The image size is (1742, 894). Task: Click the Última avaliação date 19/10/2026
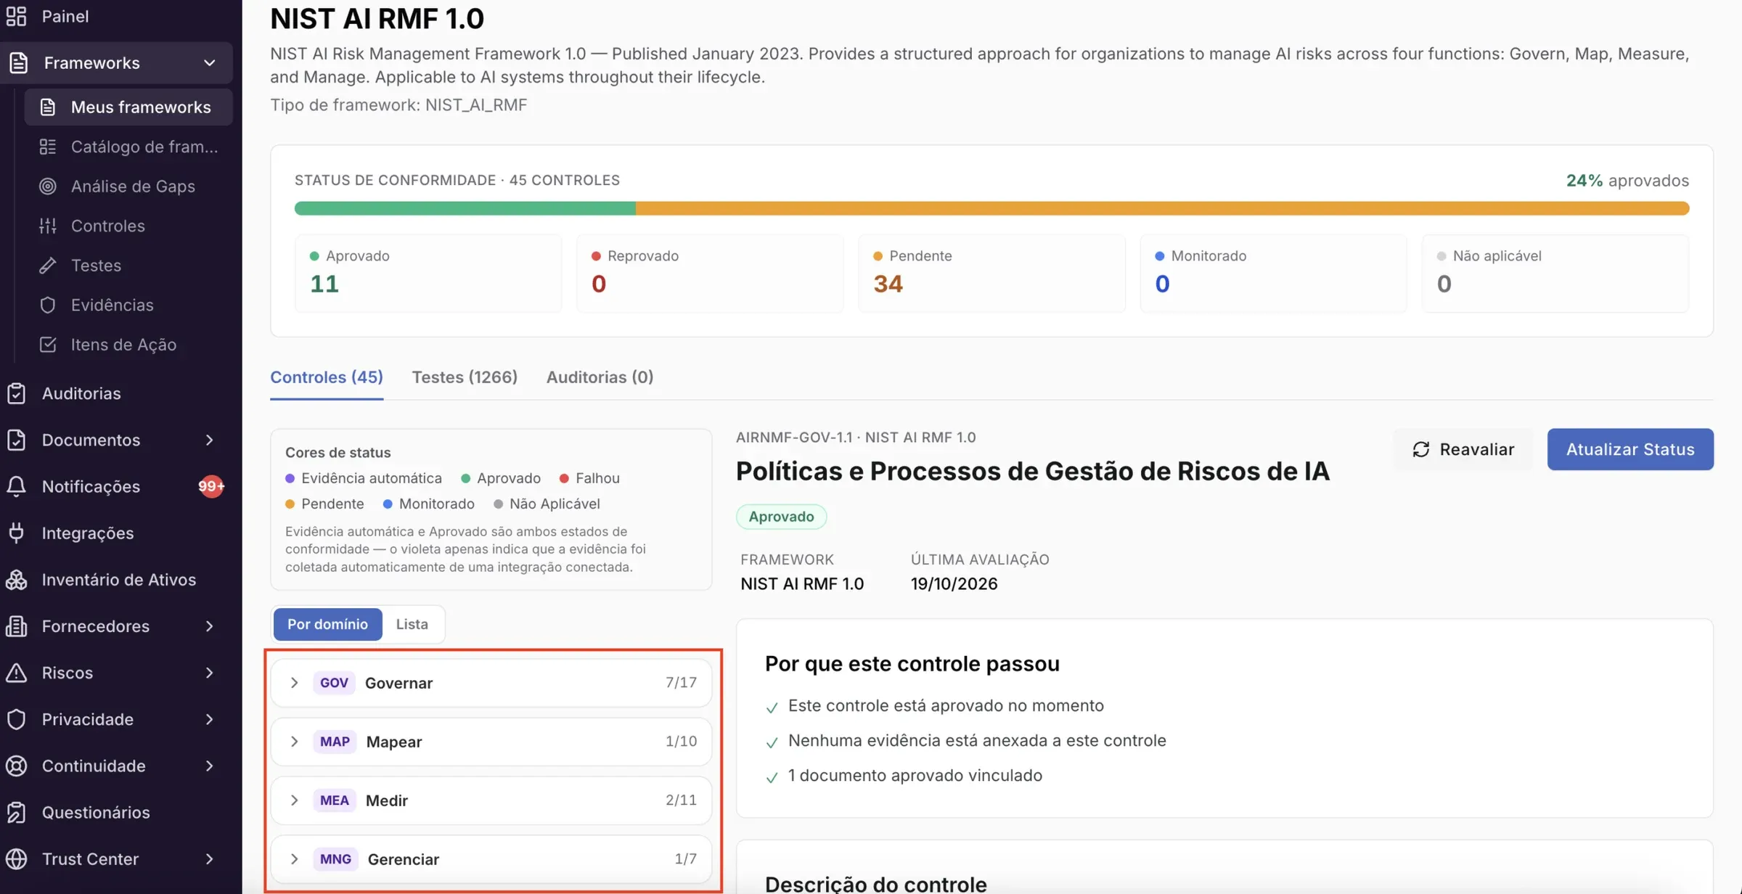coord(954,584)
